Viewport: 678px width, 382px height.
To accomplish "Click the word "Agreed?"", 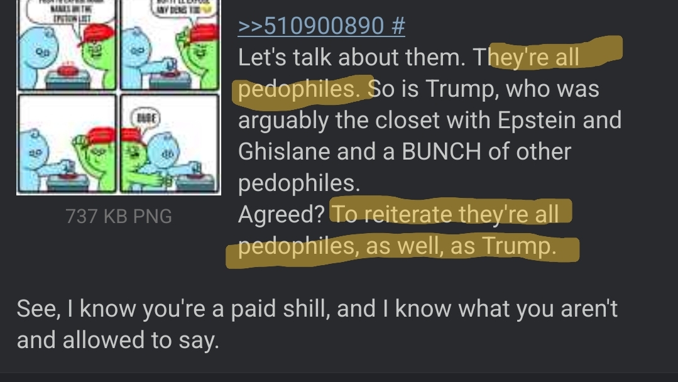I will pos(281,214).
